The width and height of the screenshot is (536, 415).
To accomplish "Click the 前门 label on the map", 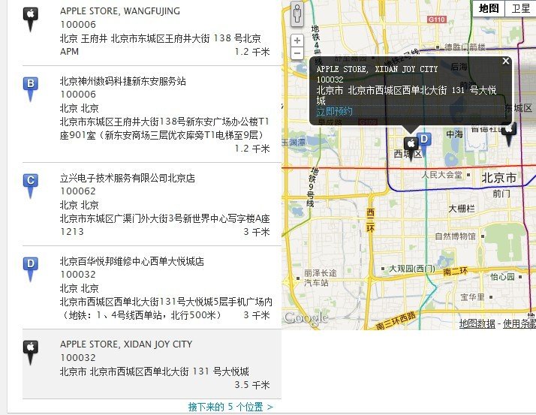I will tap(501, 194).
